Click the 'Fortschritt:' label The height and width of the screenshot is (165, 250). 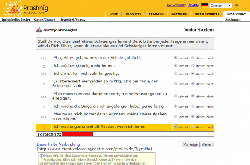tap(49, 134)
